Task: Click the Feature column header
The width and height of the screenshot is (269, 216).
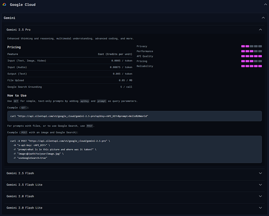Action: click(13, 54)
